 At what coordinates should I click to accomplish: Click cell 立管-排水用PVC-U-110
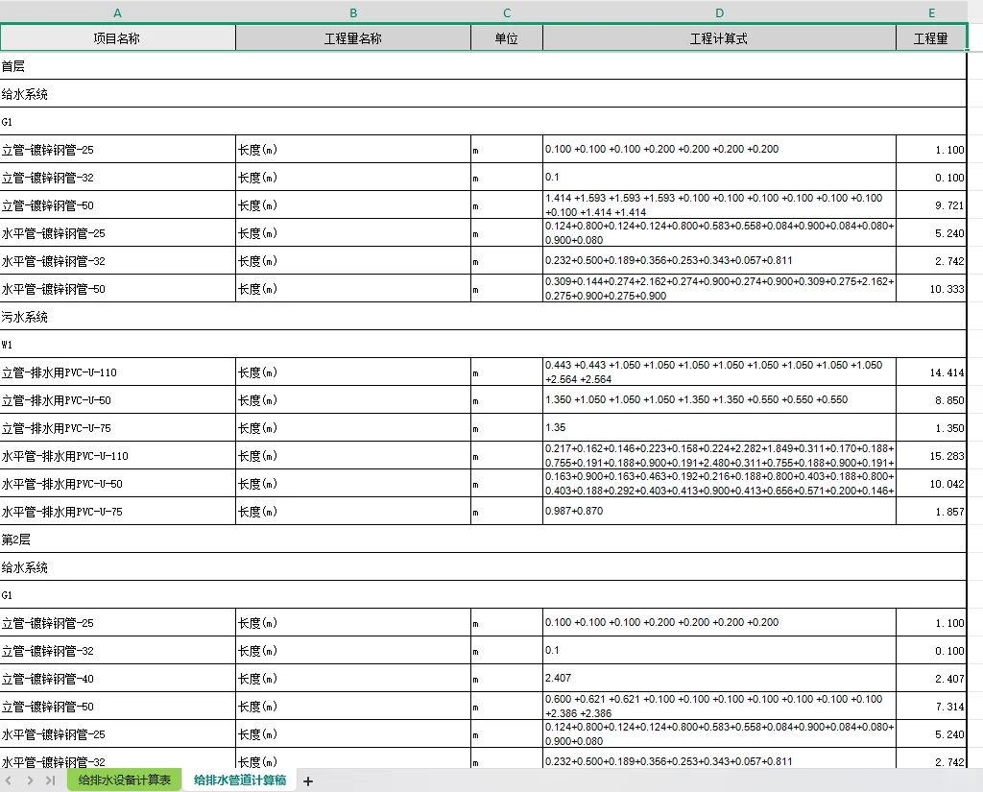[117, 372]
